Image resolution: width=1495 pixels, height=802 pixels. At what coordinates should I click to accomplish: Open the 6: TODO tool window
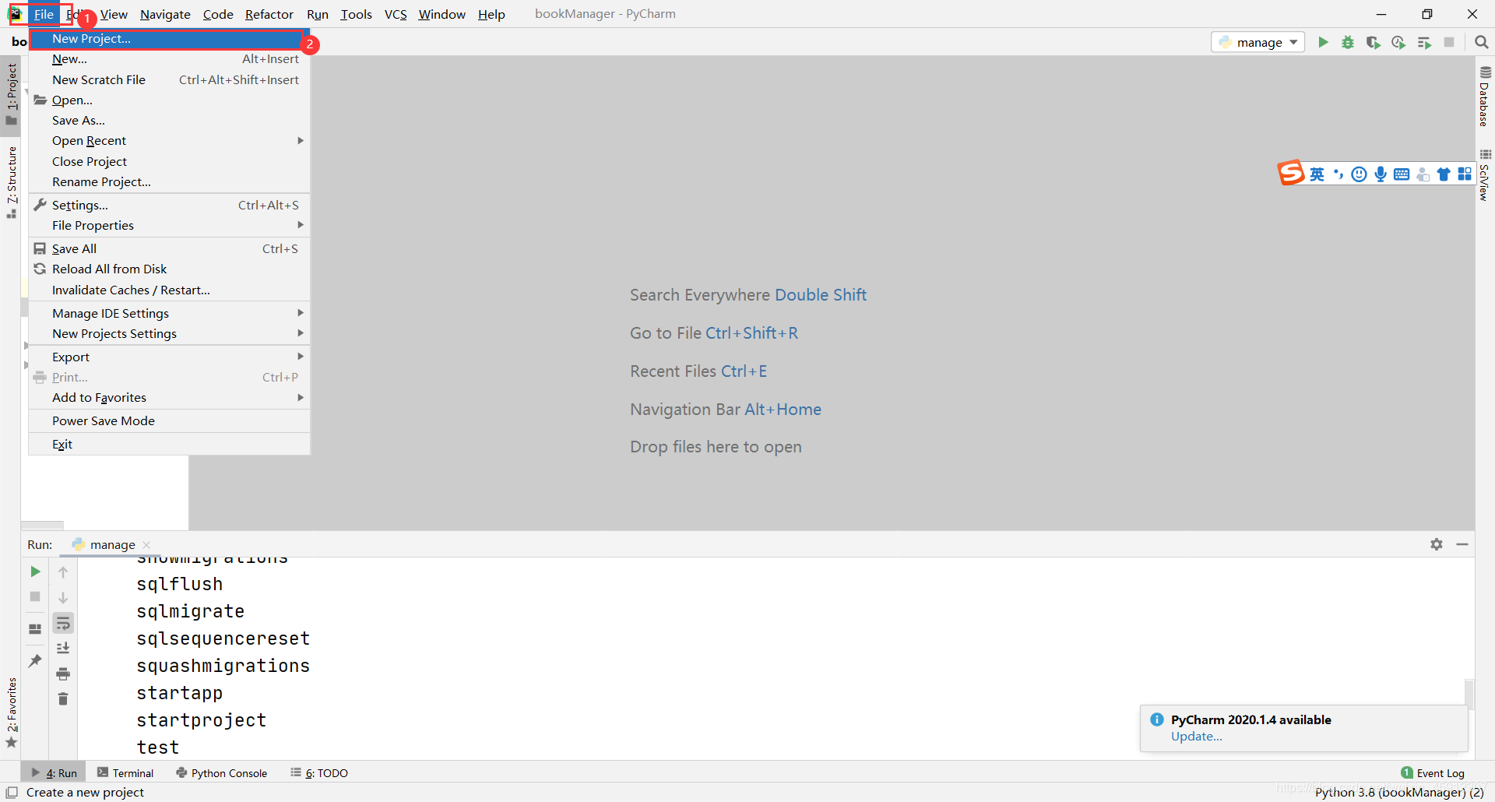pyautogui.click(x=319, y=773)
